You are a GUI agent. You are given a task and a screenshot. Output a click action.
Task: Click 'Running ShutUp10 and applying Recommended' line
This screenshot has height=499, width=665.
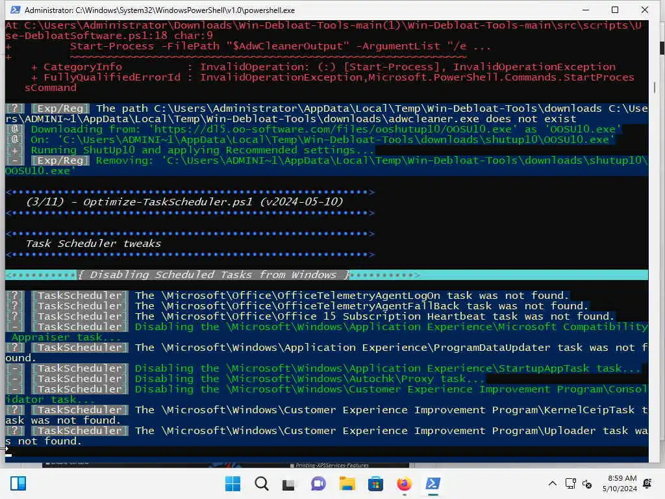coord(190,150)
